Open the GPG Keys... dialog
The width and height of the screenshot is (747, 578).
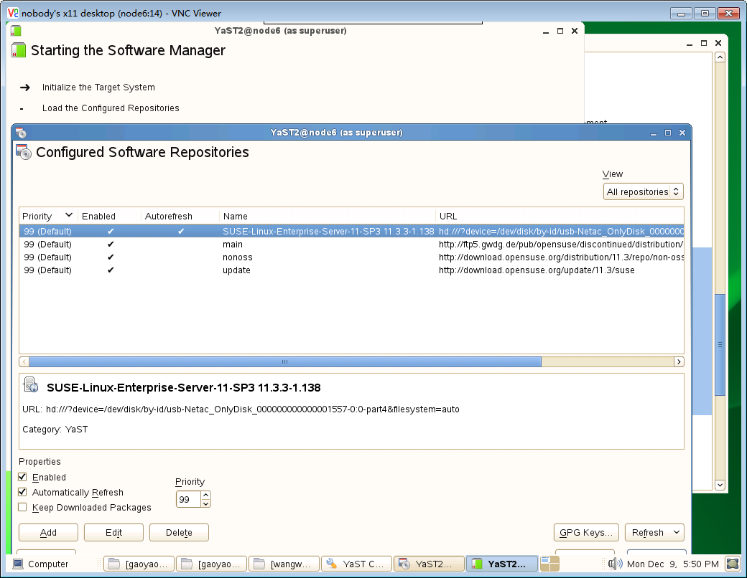tap(586, 532)
